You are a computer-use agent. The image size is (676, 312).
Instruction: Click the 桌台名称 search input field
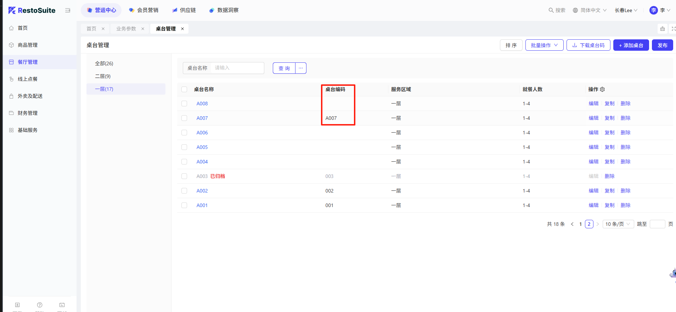click(237, 68)
